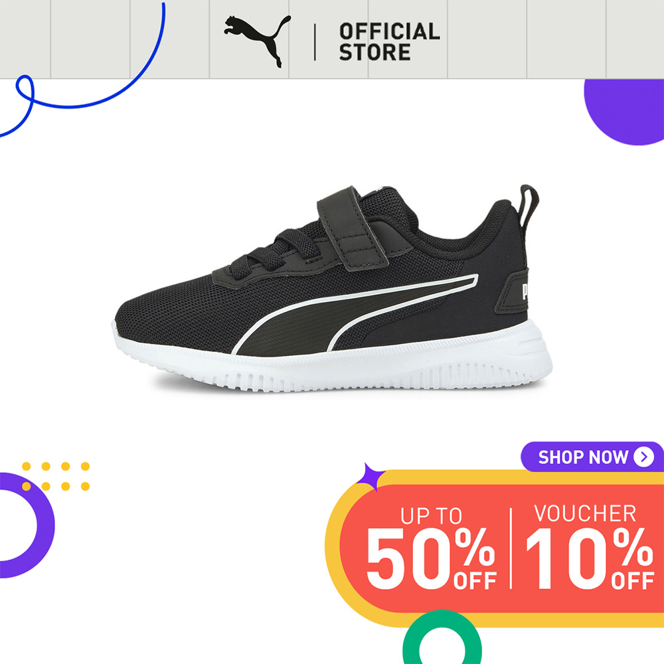Click the white formstrip on the shoe side

(355, 313)
